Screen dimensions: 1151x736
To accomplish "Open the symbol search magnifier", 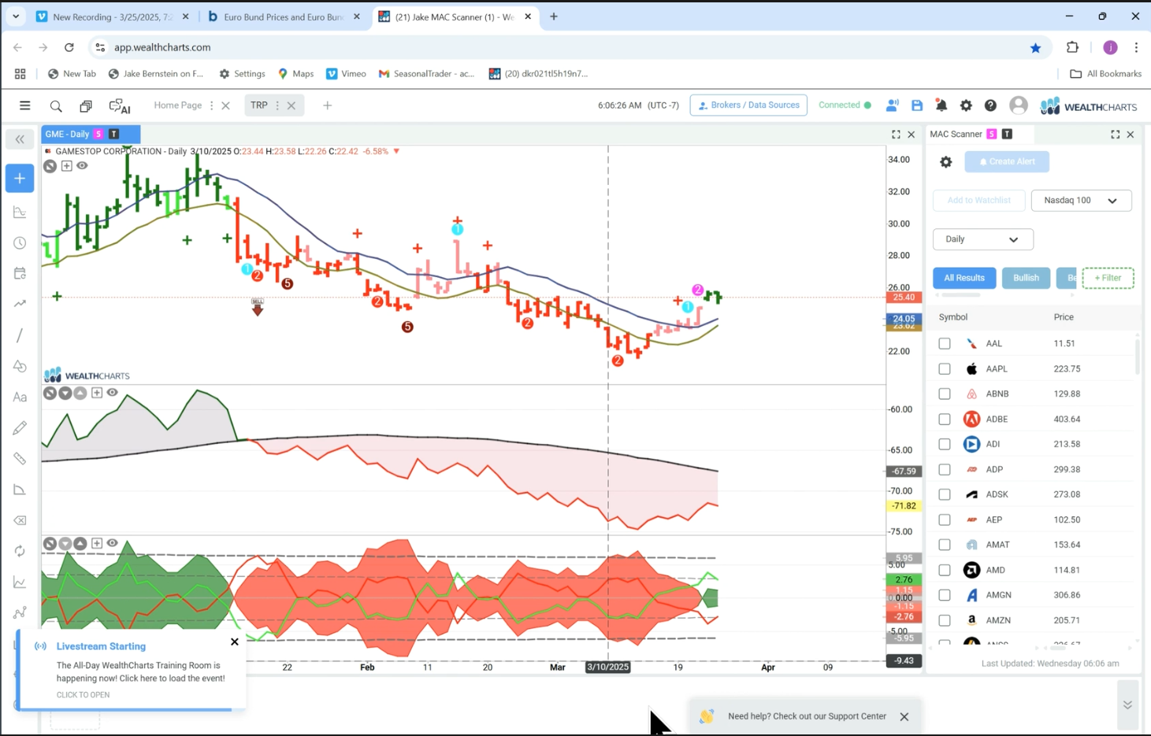I will [56, 106].
